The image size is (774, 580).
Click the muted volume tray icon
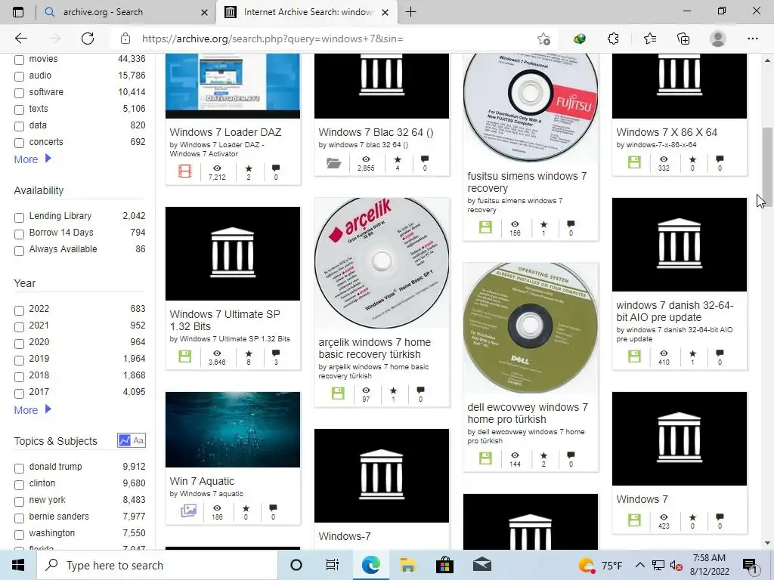[676, 565]
